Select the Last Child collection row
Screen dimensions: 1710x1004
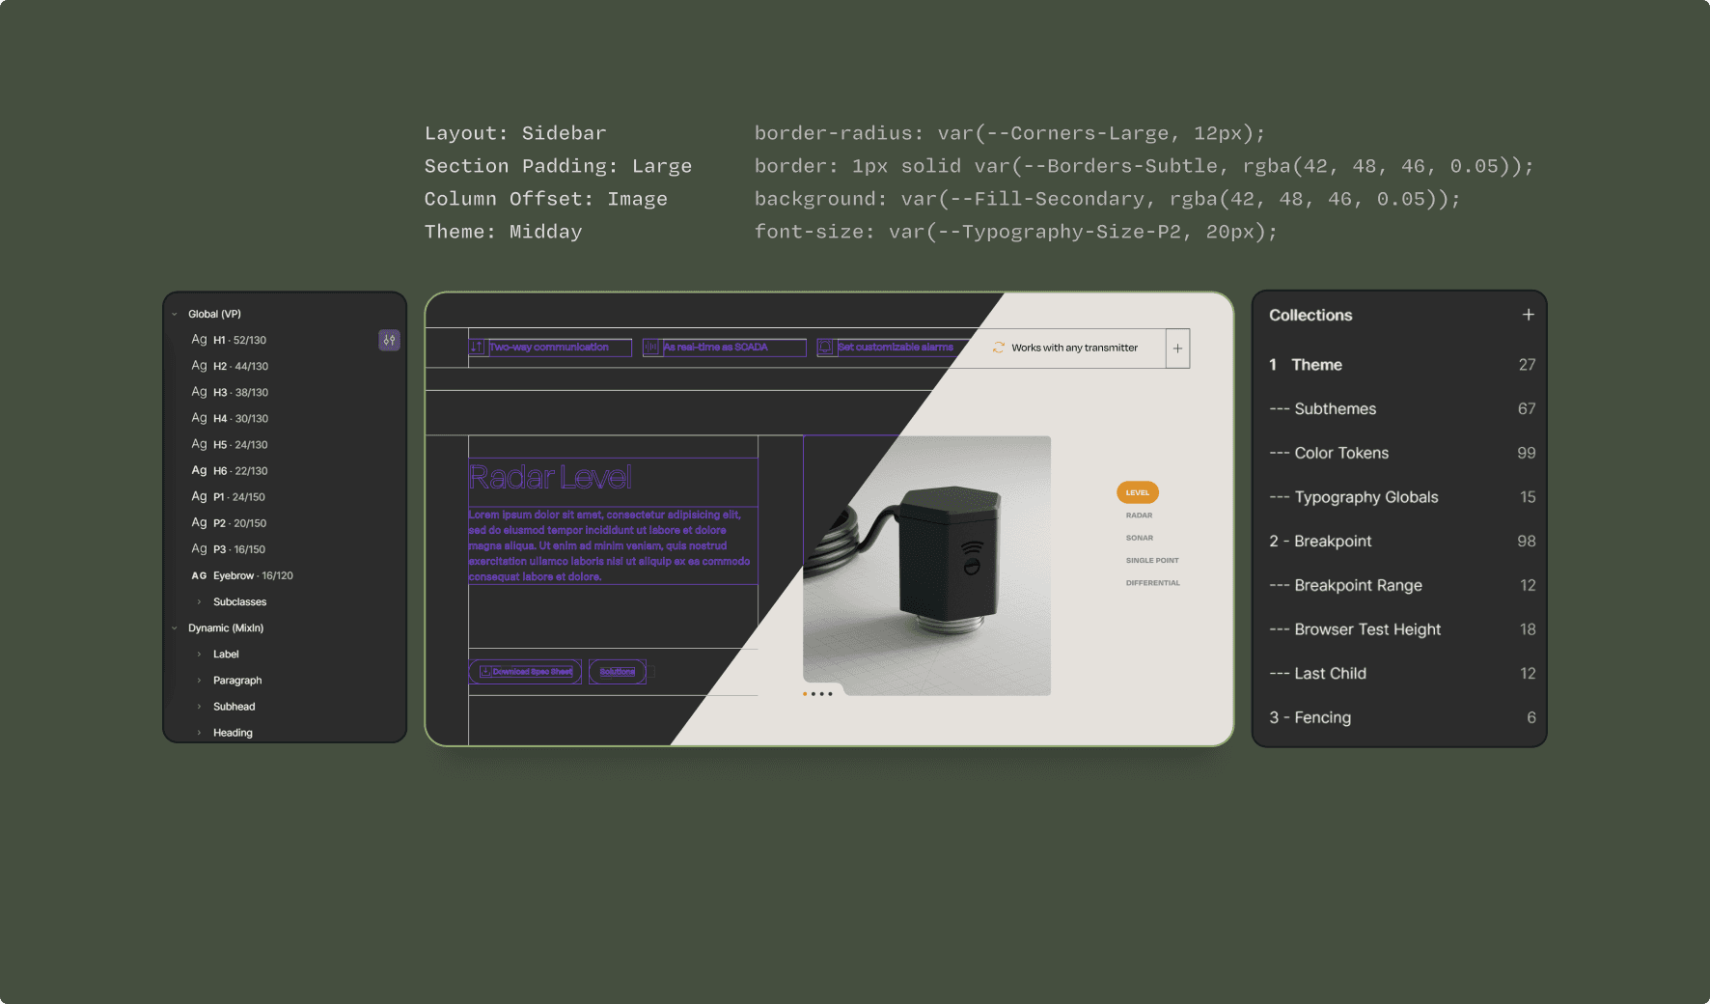tap(1401, 674)
